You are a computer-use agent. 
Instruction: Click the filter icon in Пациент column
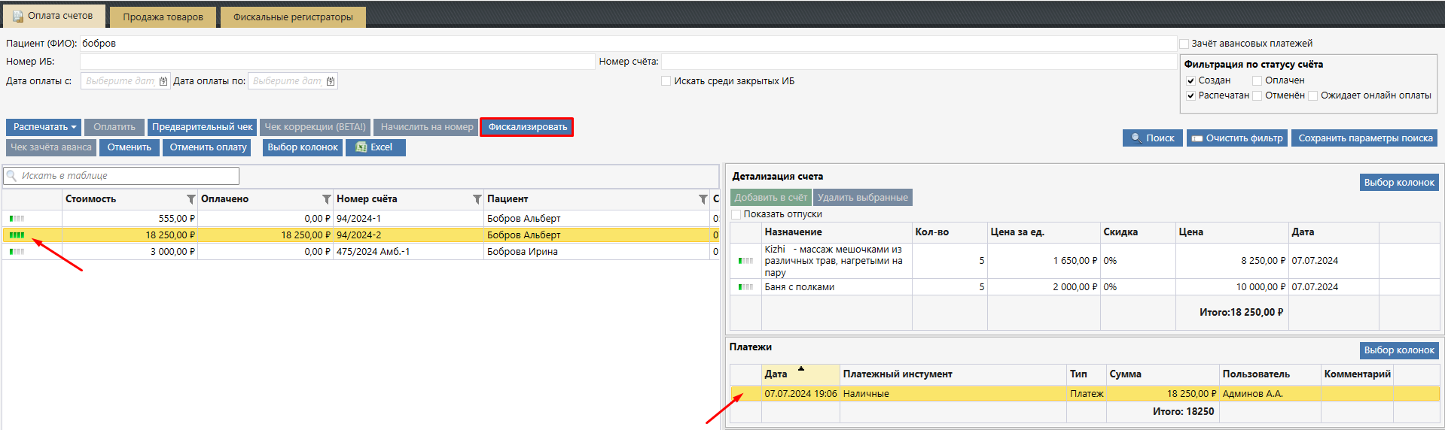(703, 199)
